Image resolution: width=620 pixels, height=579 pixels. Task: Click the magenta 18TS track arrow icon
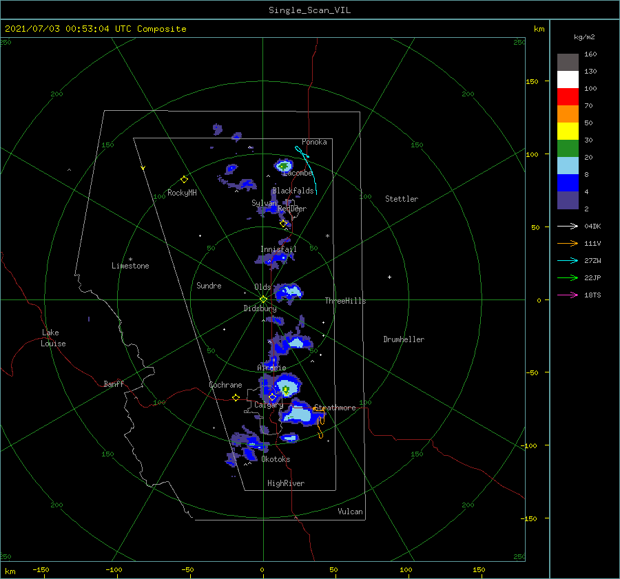tap(568, 295)
